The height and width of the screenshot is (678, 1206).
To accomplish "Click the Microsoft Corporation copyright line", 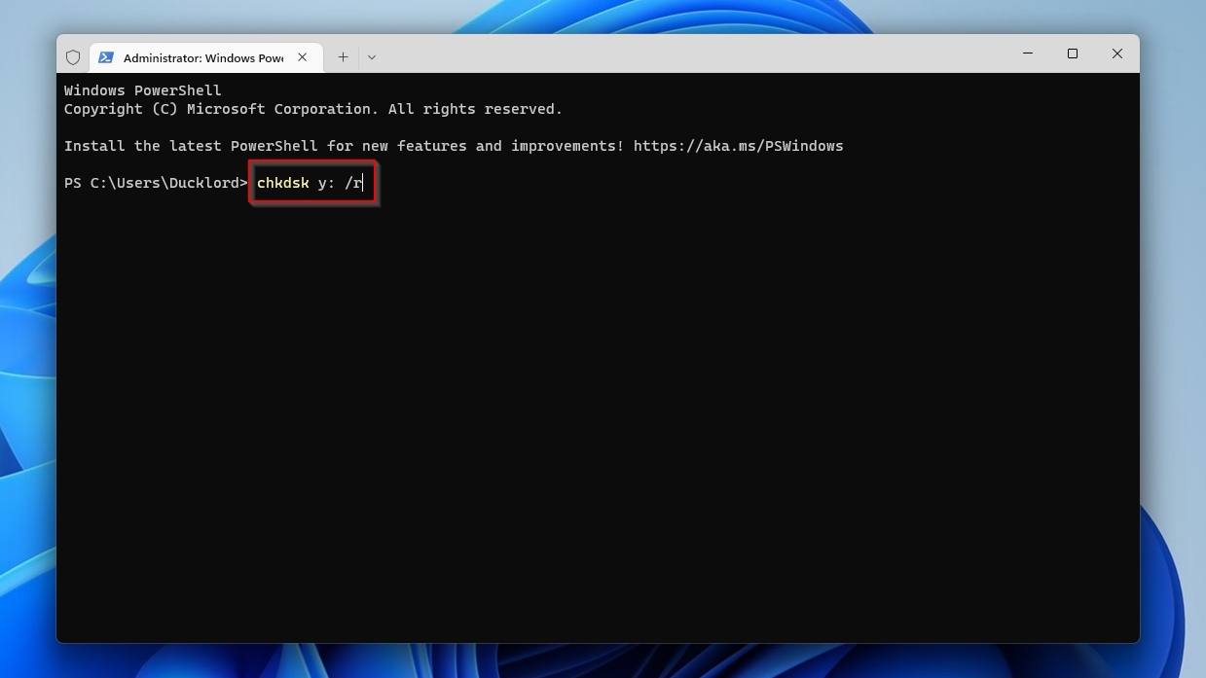I will click(312, 109).
